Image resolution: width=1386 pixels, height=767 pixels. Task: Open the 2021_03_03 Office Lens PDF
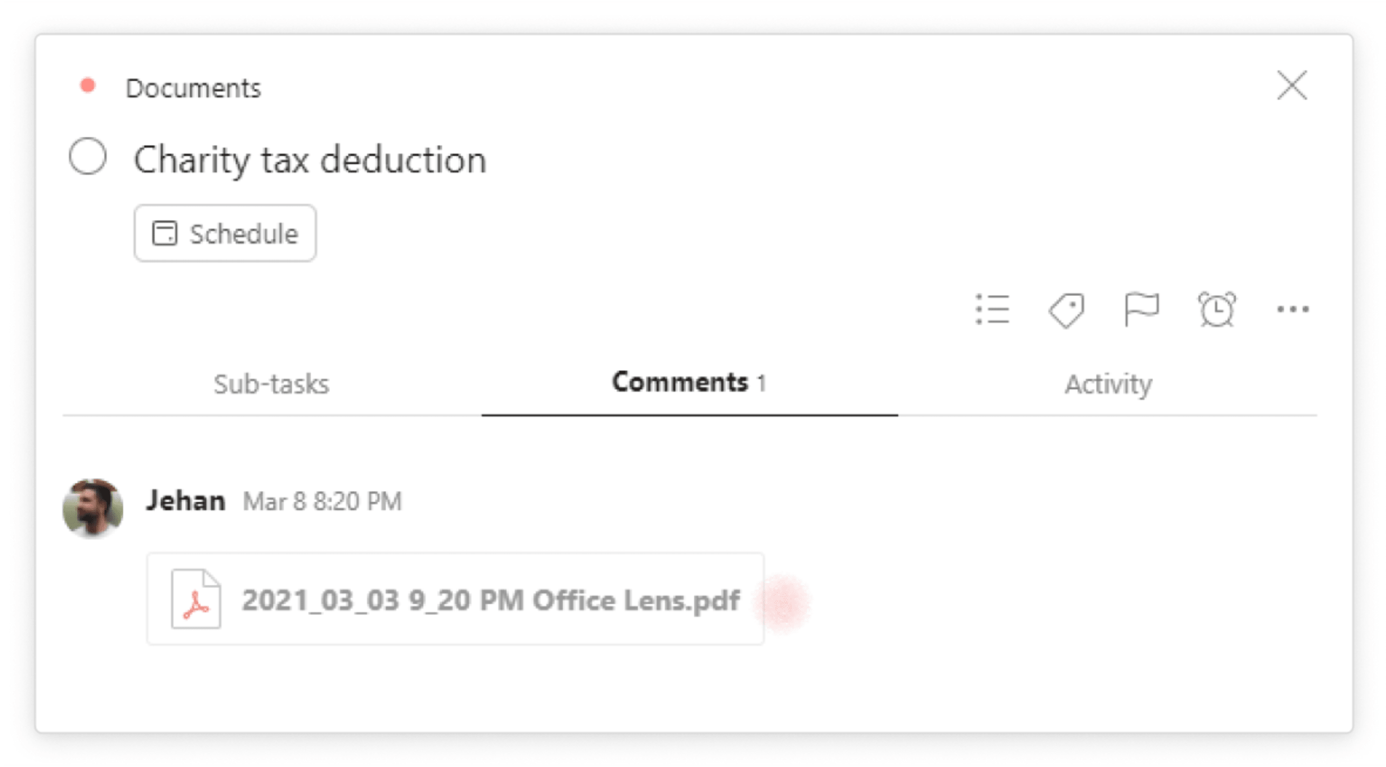pos(457,599)
